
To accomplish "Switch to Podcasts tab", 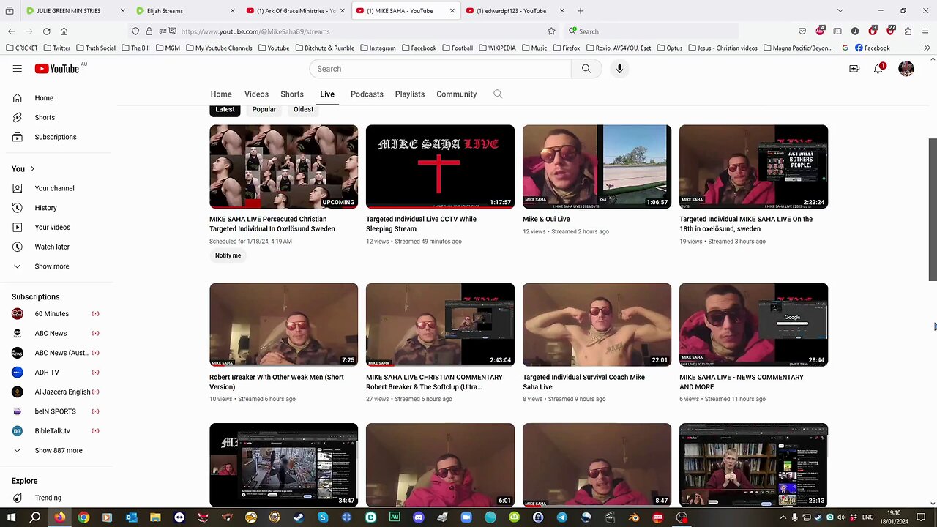I will pos(367,94).
